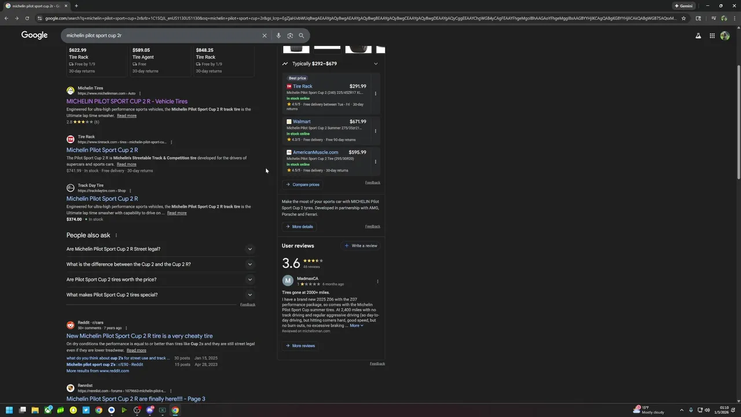Open Chrome three-dot menu
This screenshot has width=741, height=417.
[x=734, y=18]
